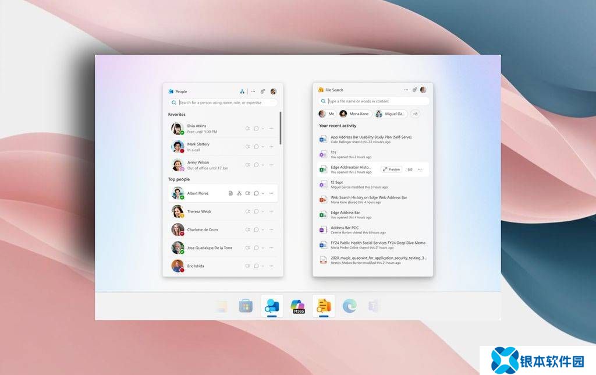596x375 pixels.
Task: Start a video call with Charlotte de Crum
Action: [248, 229]
